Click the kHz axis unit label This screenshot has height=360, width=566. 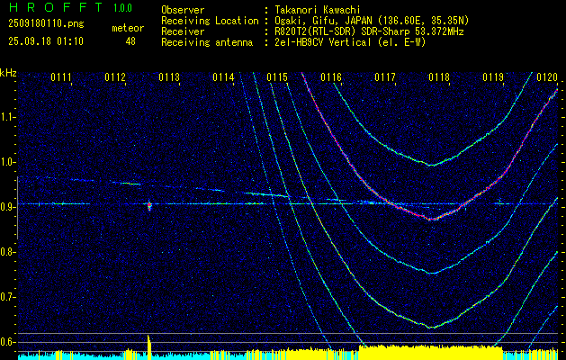point(8,73)
